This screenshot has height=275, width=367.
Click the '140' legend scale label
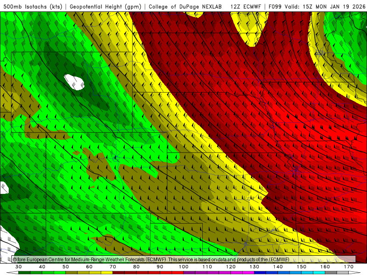click(x=278, y=267)
